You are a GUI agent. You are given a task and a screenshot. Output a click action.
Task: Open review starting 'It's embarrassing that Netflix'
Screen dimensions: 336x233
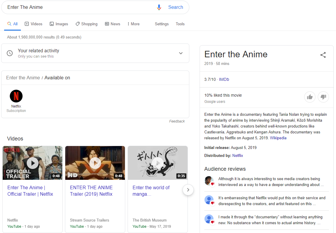(272, 201)
